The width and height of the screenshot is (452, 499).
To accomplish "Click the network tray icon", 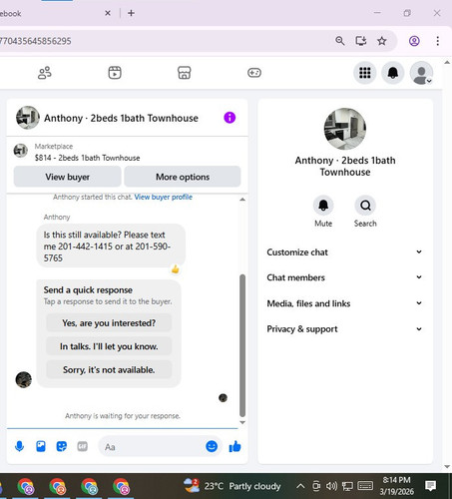I will (x=347, y=486).
